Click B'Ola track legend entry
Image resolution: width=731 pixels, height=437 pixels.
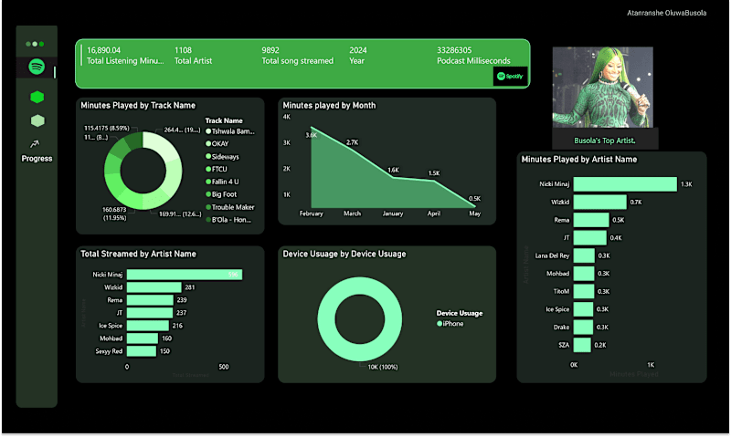click(228, 220)
